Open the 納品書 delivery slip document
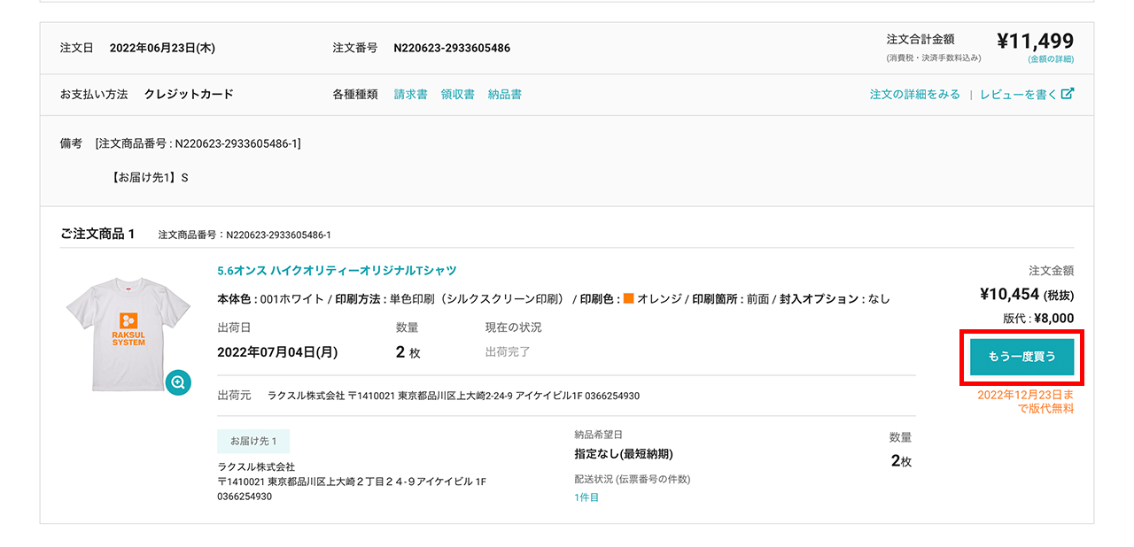Viewport: 1134px width, 547px height. [505, 92]
